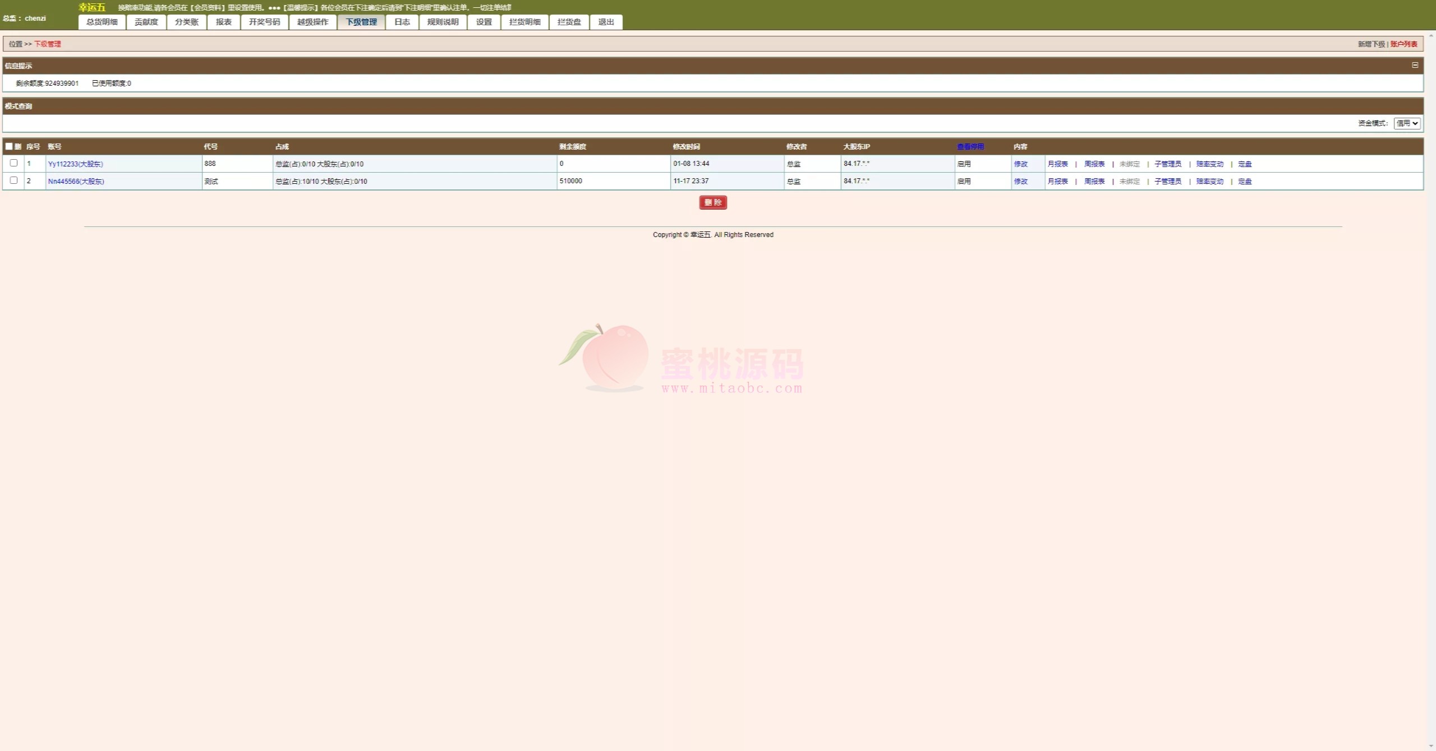Screen dimensions: 1436x751
Task: Open the 开奖号码 tab
Action: (264, 22)
